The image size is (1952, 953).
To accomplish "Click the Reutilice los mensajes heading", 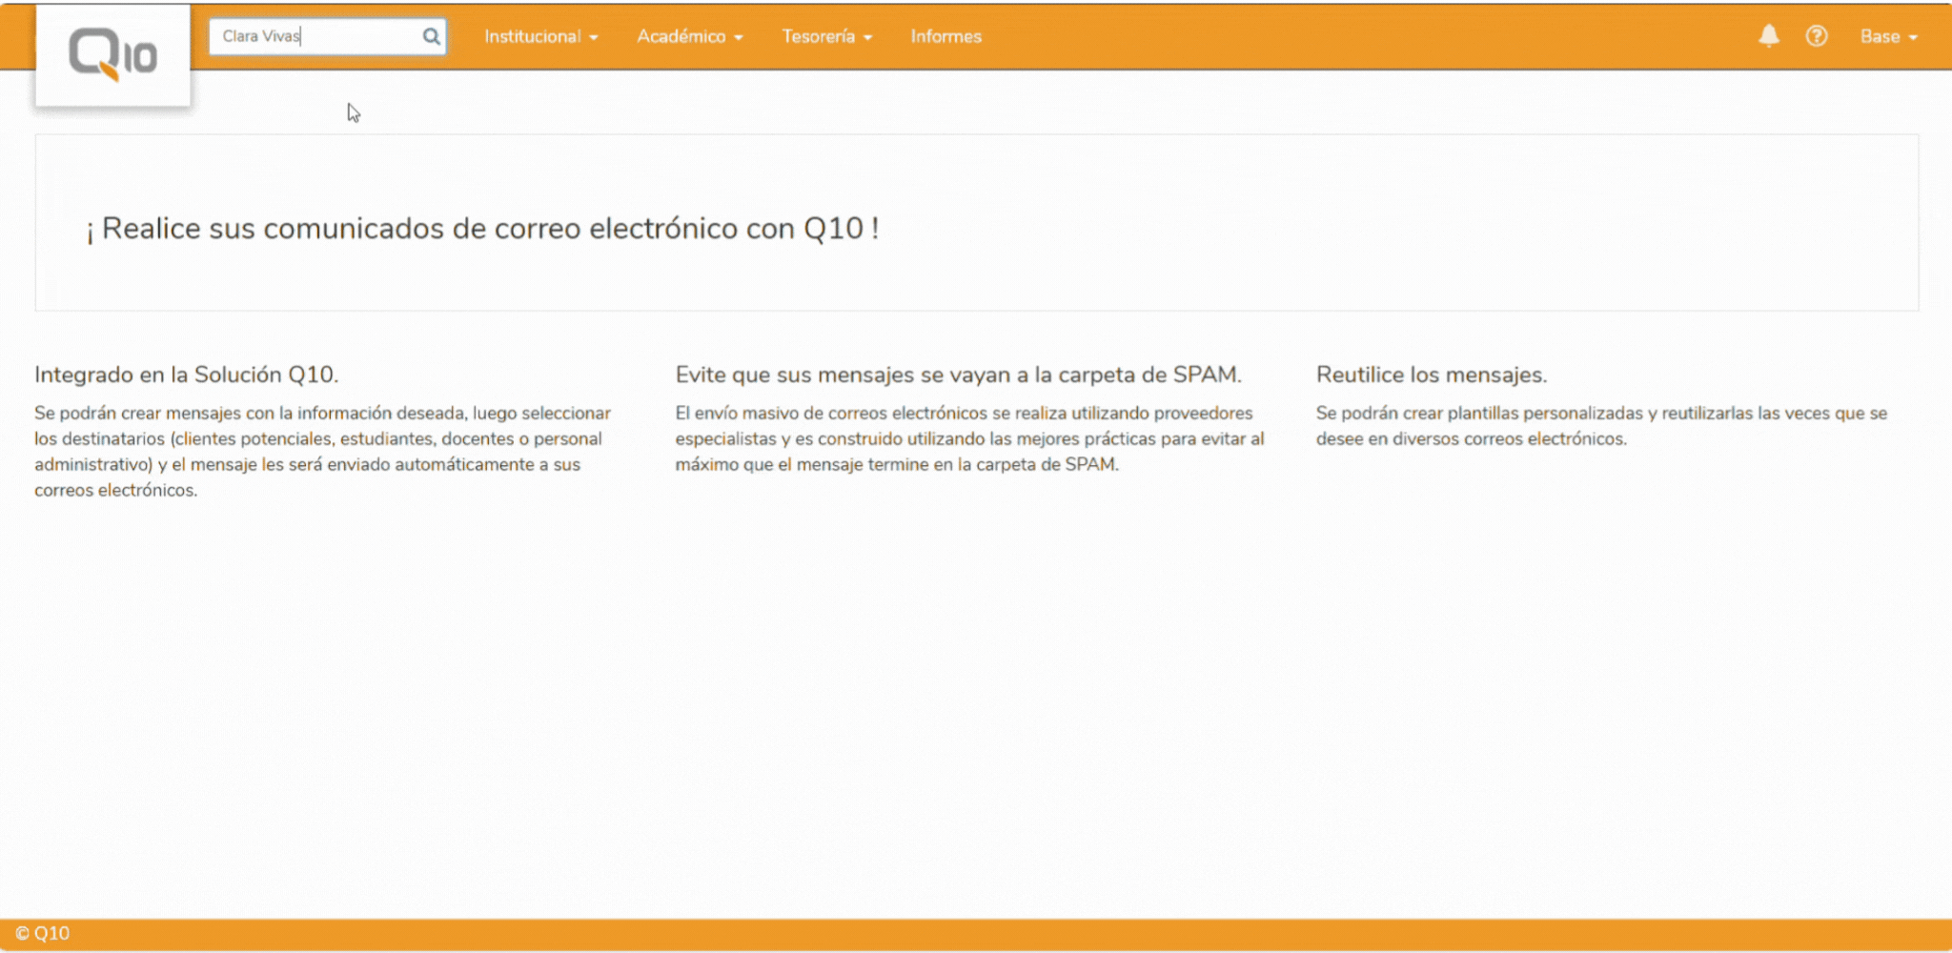I will tap(1432, 374).
